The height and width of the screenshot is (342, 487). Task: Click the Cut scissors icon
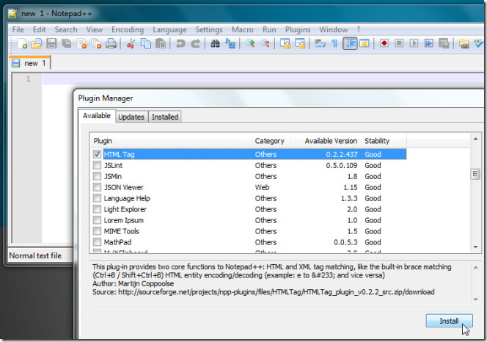tap(131, 43)
